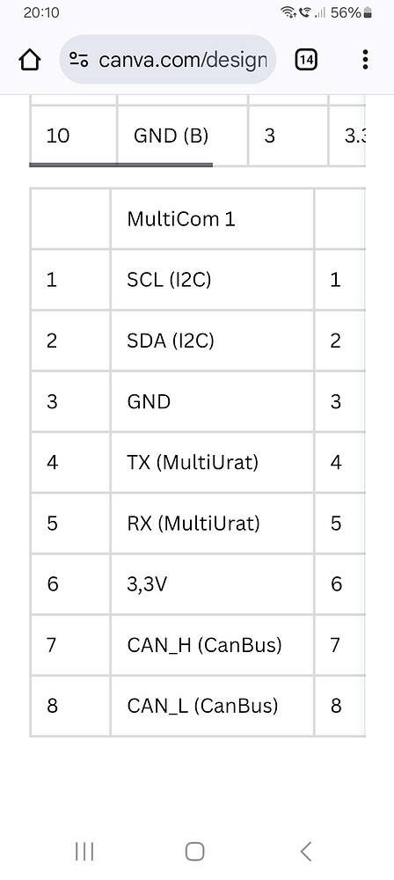The height and width of the screenshot is (880, 394).
Task: Tap the battery indicator in status bar
Action: (368, 12)
